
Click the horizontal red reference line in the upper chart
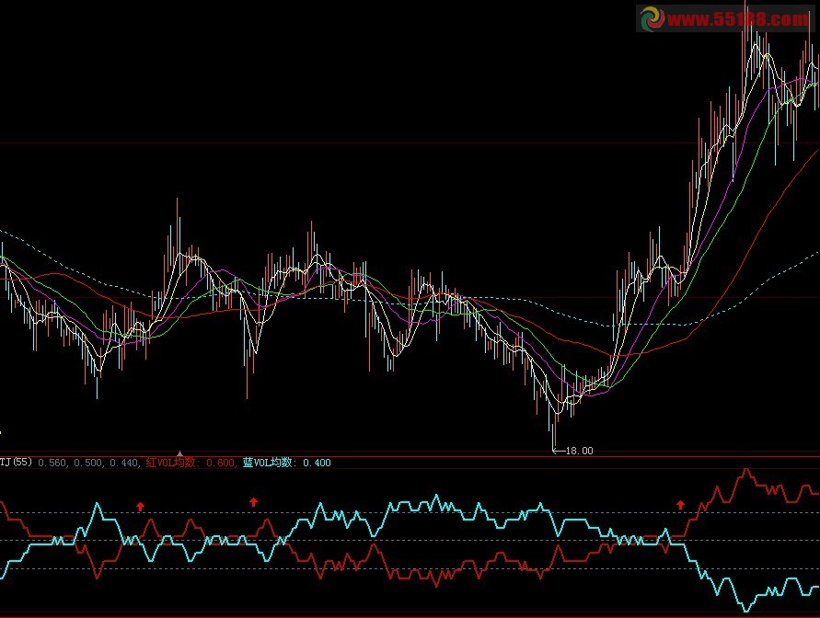pyautogui.click(x=368, y=143)
